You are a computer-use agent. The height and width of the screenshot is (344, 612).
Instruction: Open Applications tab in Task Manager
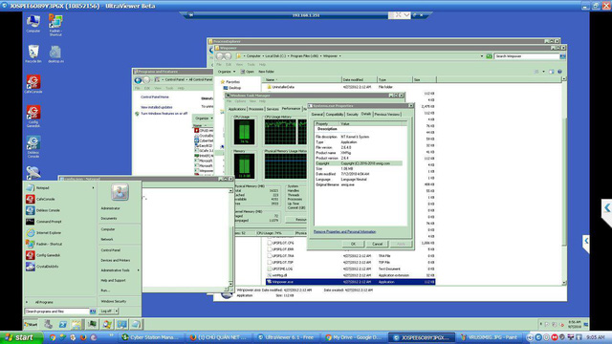237,109
